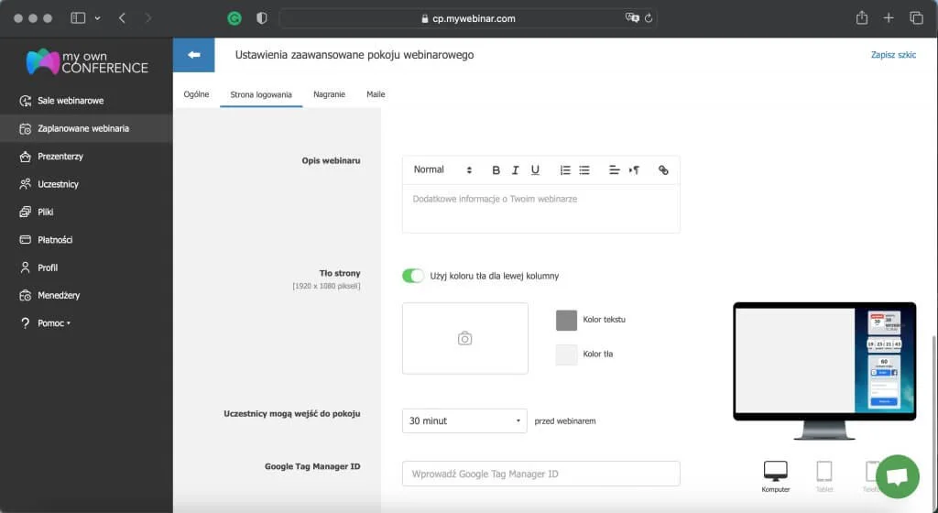The height and width of the screenshot is (513, 938).
Task: Click the bold formatting icon
Action: click(496, 170)
